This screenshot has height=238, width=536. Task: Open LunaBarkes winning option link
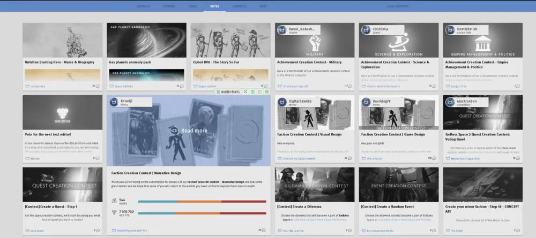click(x=38, y=86)
